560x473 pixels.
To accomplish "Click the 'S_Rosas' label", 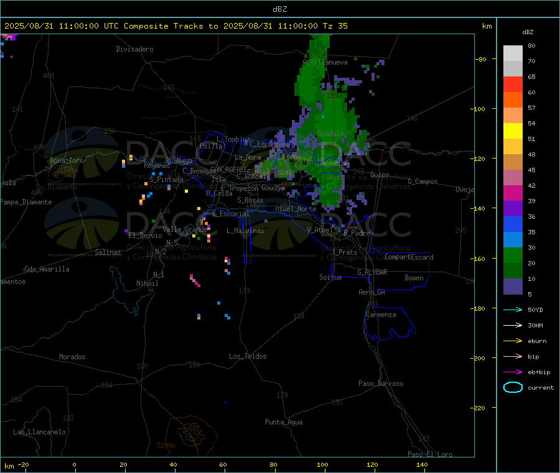I will pos(250,201).
